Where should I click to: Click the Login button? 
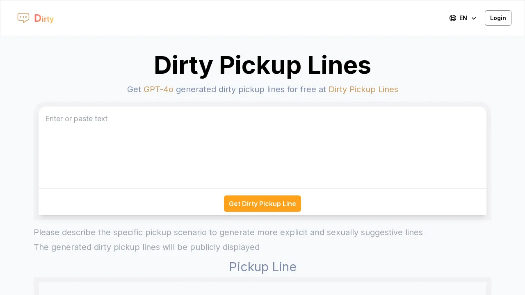point(498,18)
